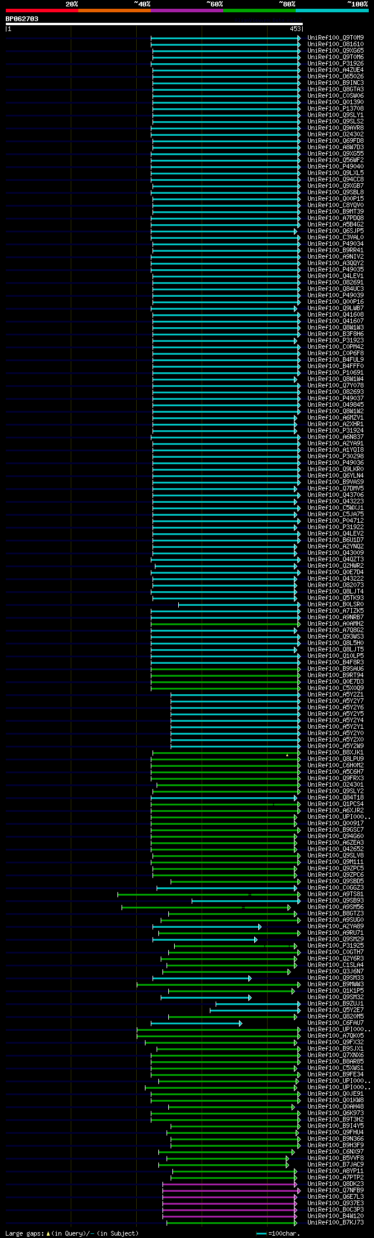This screenshot has height=1238, width=374.
Task: Select label UniRef100_A2YA89
Action: click(335, 926)
